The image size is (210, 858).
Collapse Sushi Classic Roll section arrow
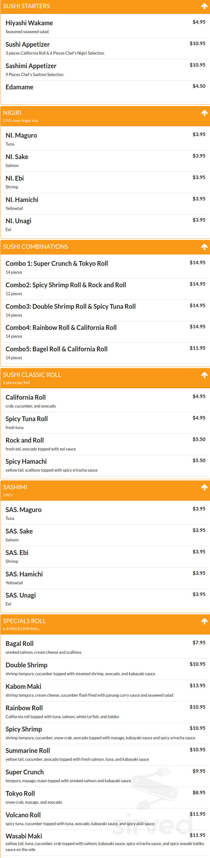(x=204, y=375)
